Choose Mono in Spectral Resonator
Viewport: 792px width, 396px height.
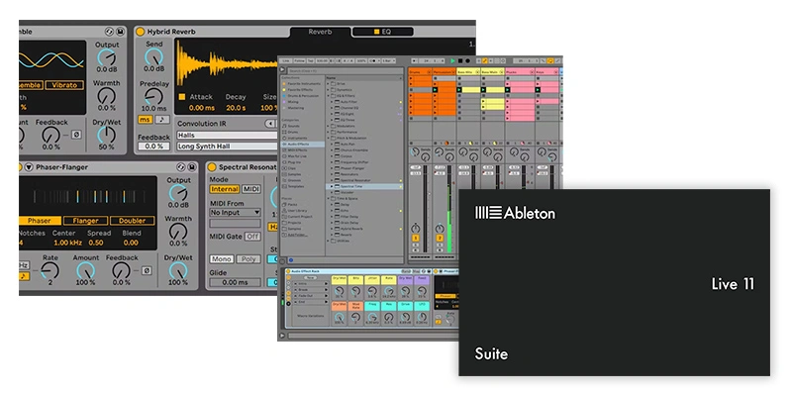tap(221, 259)
